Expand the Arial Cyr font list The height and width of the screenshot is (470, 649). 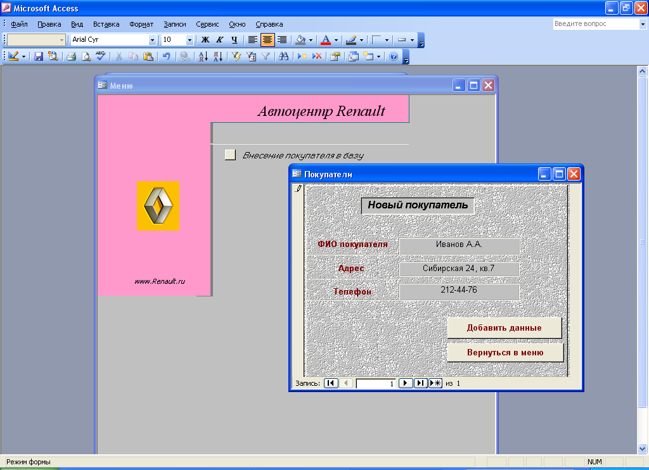(x=152, y=40)
